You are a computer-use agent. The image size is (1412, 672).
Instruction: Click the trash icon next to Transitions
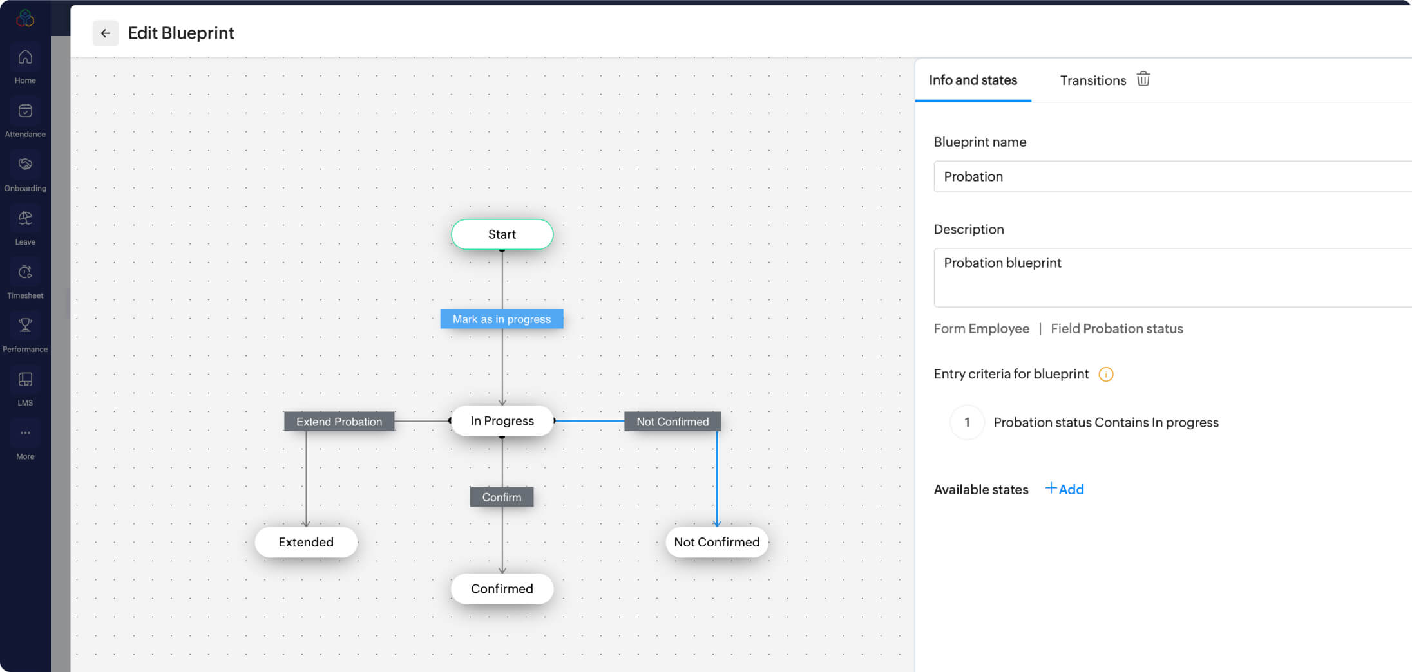1143,79
